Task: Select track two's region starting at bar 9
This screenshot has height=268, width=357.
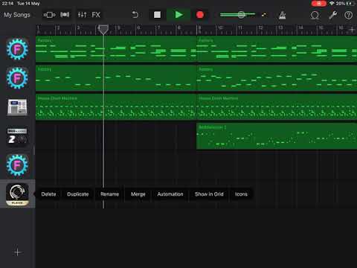Action: [277, 78]
